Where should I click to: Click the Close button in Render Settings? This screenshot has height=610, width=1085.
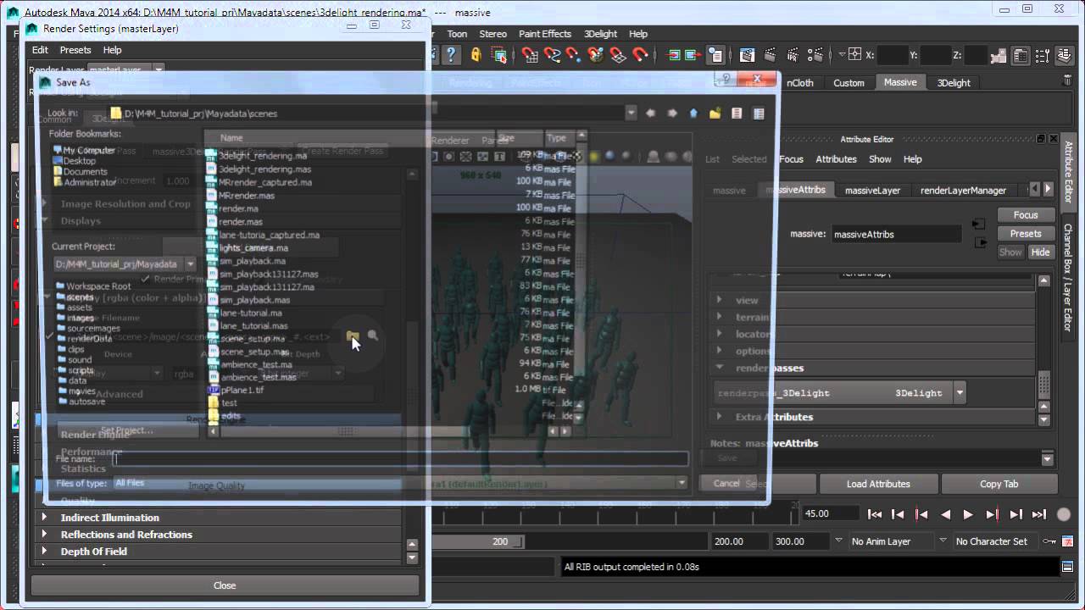[x=225, y=585]
